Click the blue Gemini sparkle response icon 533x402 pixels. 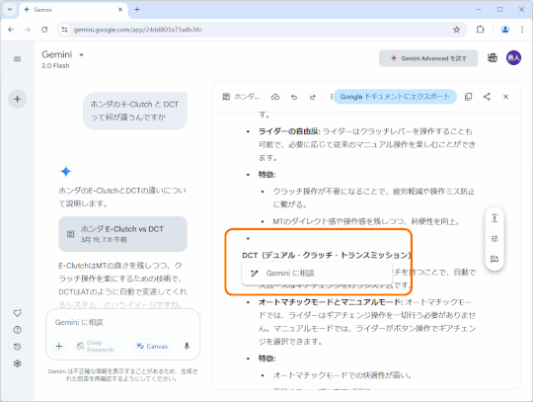66,172
